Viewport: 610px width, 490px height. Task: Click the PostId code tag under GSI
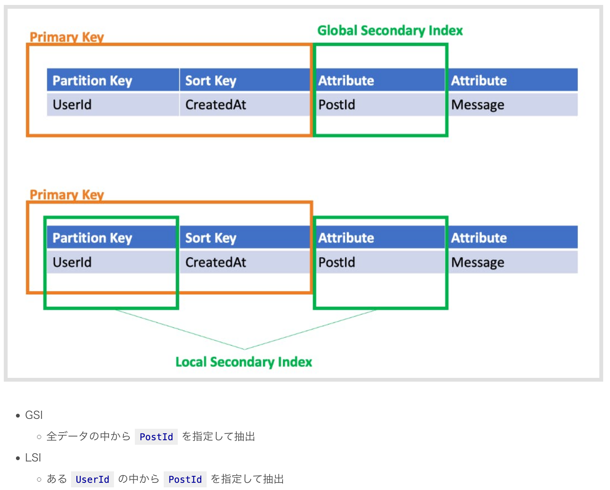[x=156, y=437]
